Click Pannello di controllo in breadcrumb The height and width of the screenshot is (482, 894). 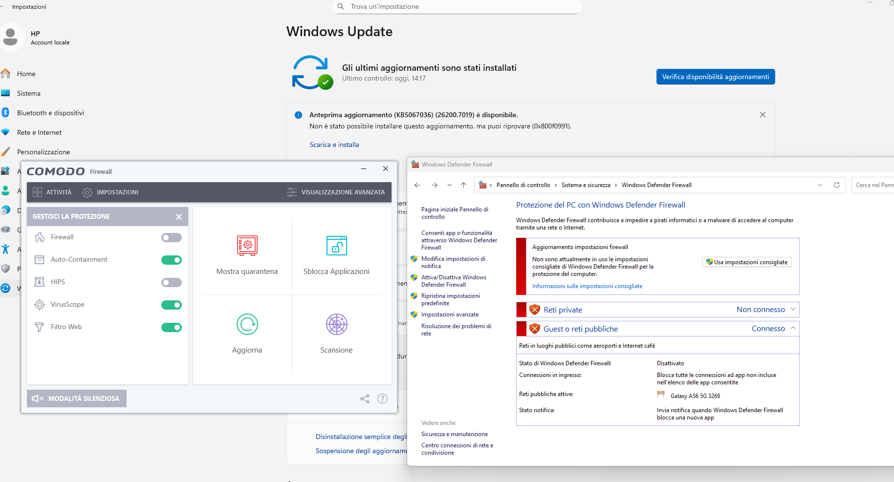click(x=523, y=185)
